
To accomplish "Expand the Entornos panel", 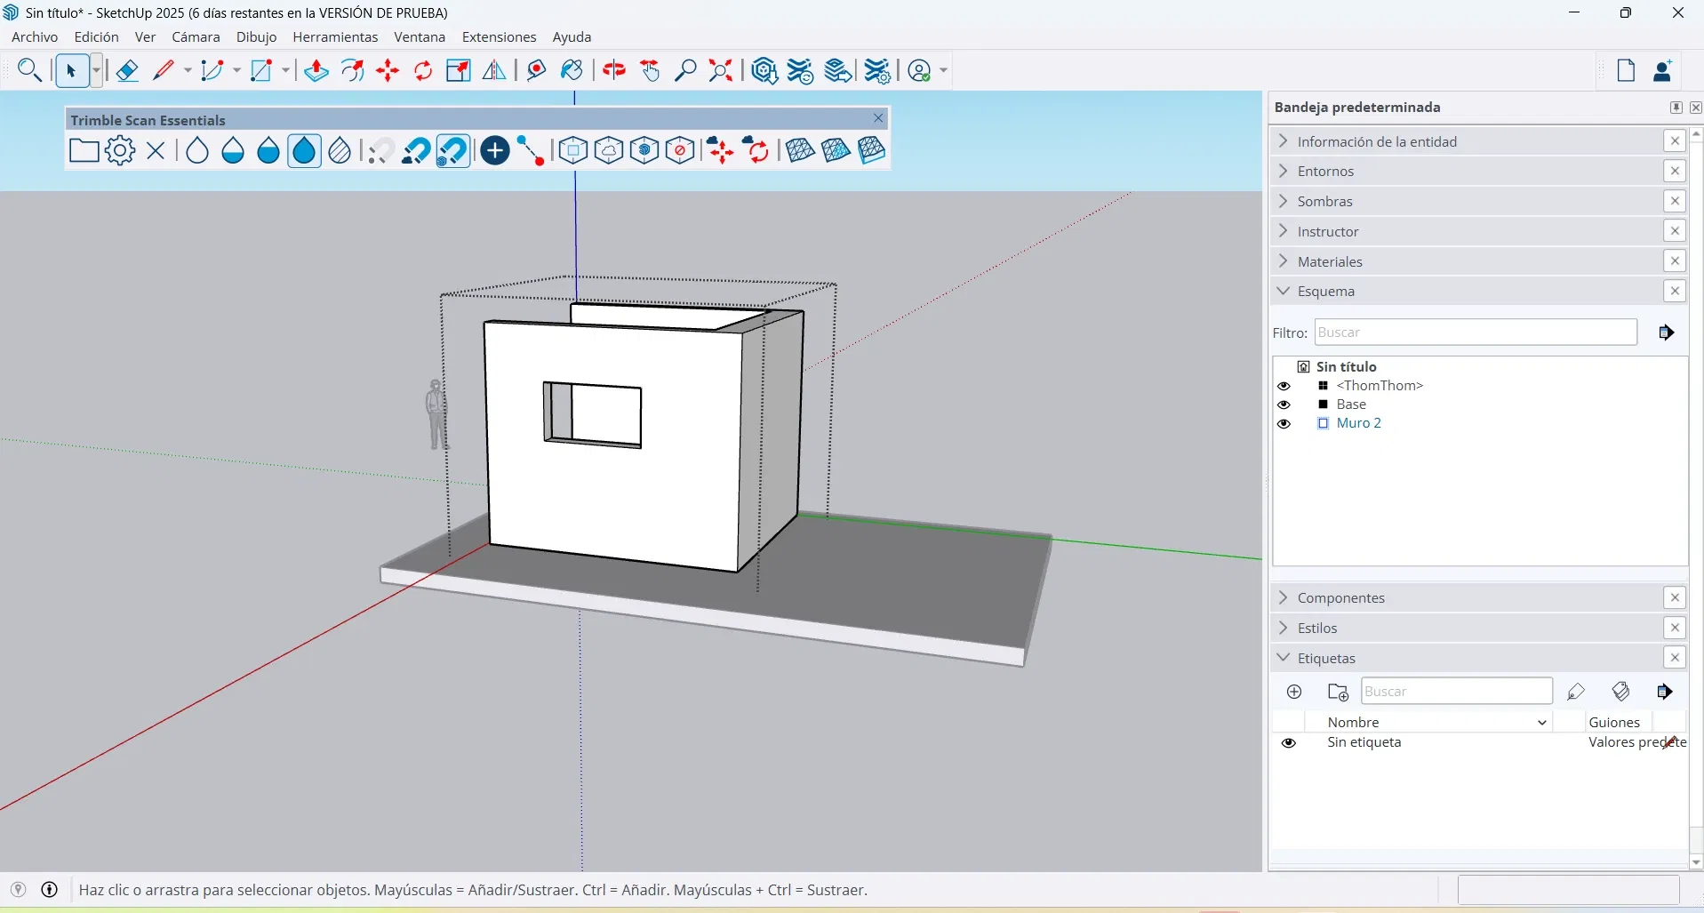I will (x=1284, y=171).
